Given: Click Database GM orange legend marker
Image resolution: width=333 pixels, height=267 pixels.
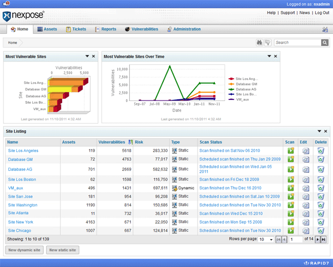Looking at the screenshot, I should tap(231, 84).
